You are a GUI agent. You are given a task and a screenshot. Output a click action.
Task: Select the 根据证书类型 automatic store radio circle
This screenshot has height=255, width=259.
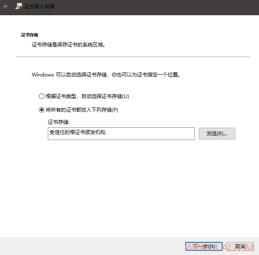pyautogui.click(x=41, y=96)
